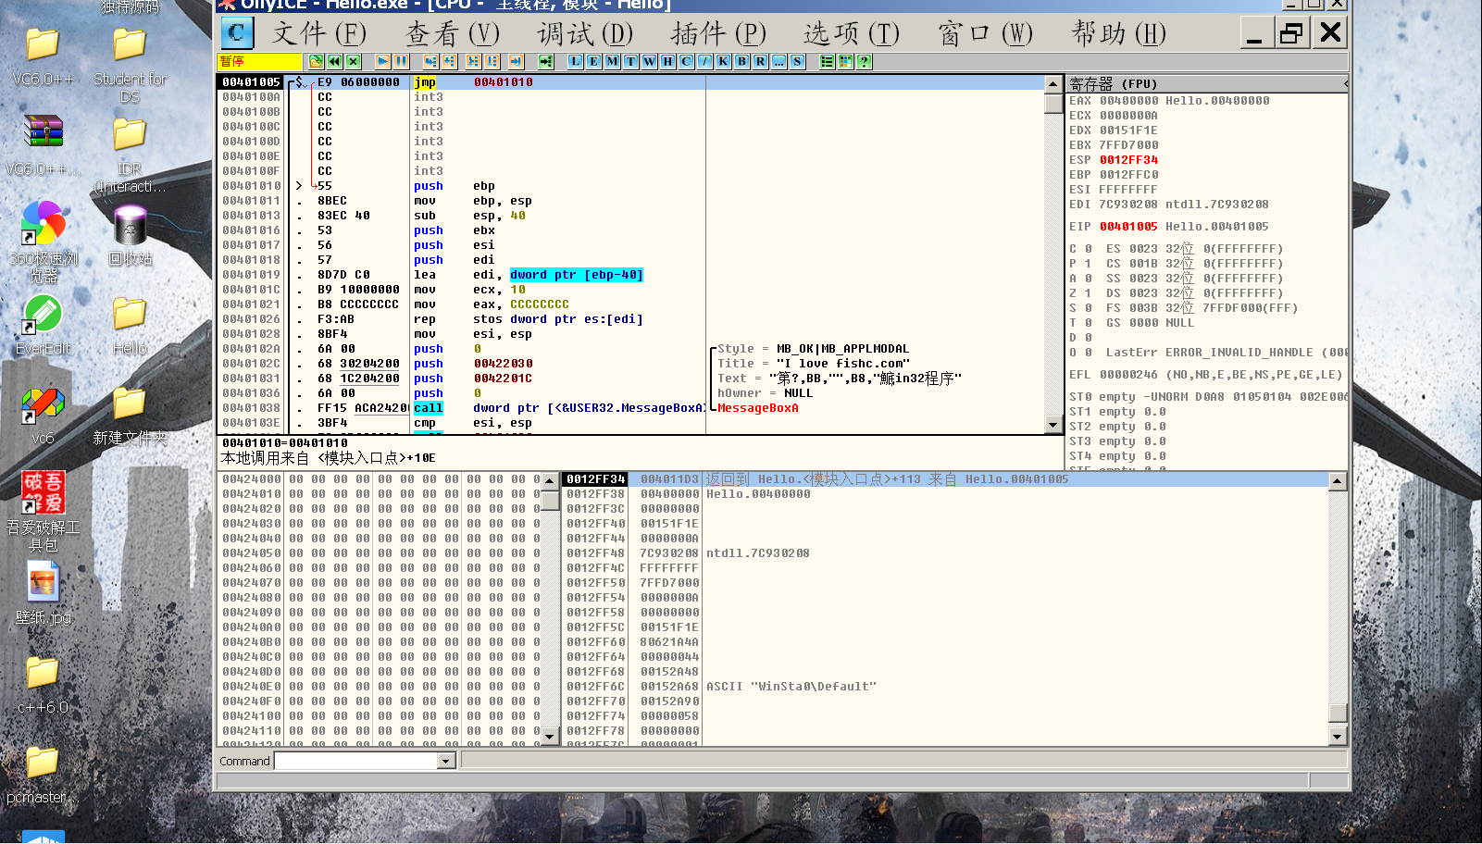
Task: Open the 插件 (P) plugins menu
Action: (x=718, y=34)
